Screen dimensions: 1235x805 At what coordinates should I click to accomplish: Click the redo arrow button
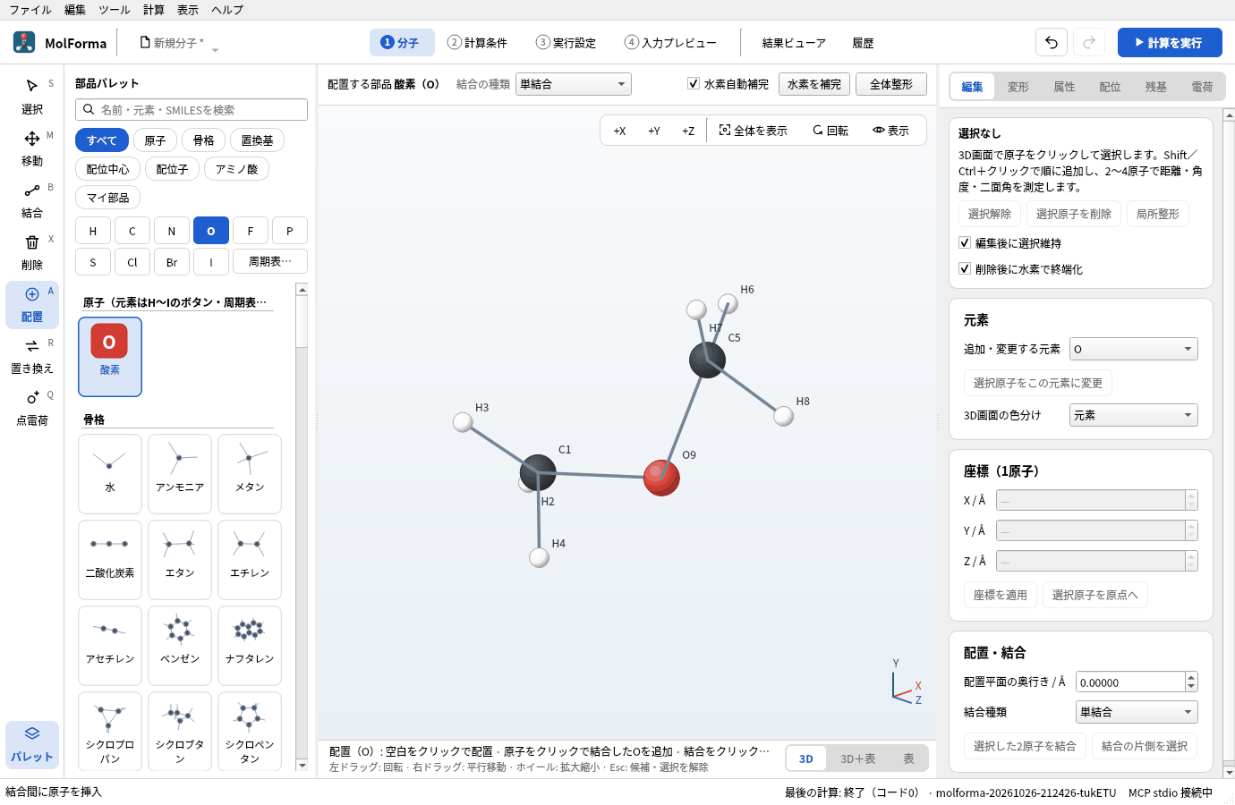1089,42
